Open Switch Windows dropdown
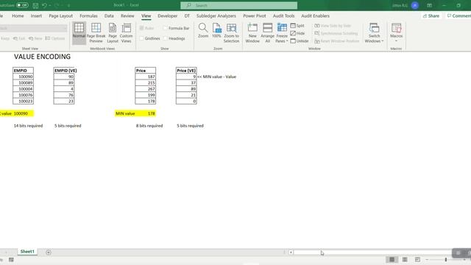Screen dimensions: 471x265 point(374,32)
